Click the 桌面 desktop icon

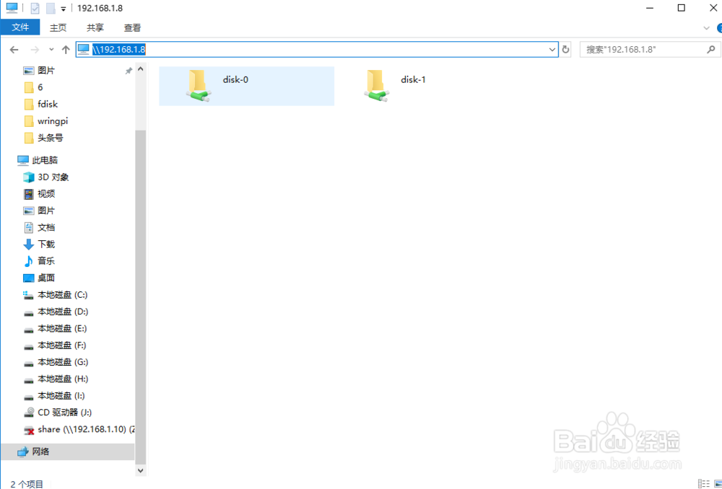[29, 278]
